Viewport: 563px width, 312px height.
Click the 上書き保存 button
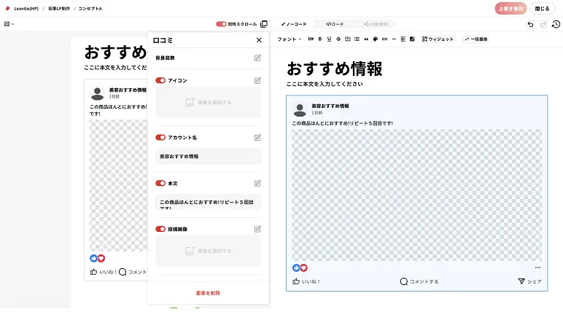[510, 9]
